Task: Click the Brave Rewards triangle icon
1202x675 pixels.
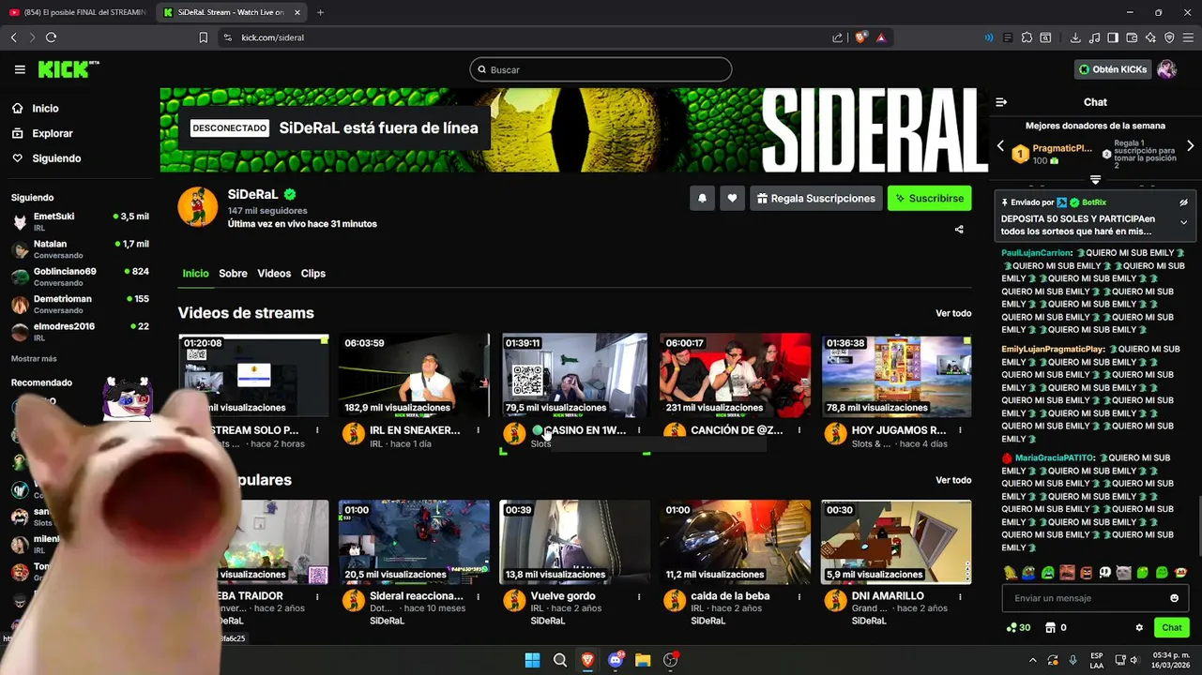Action: 881,37
